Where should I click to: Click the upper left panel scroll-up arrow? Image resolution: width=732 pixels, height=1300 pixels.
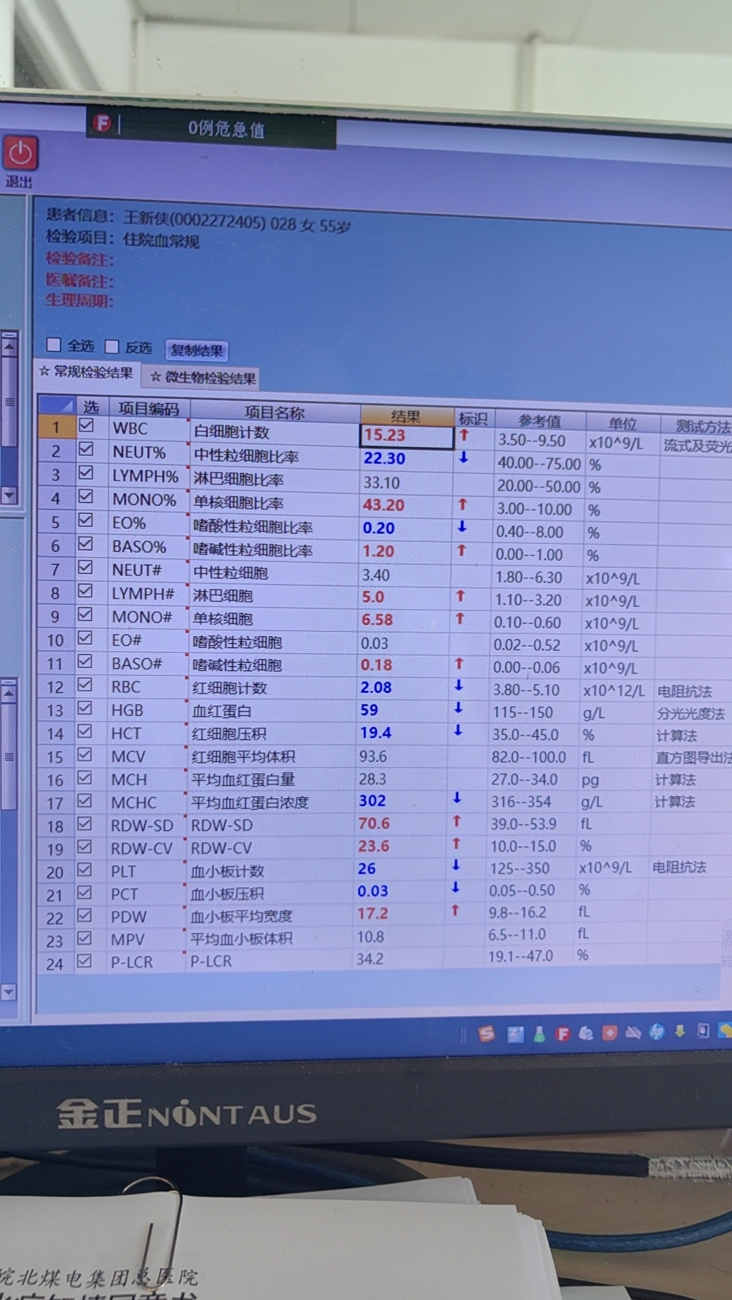[x=9, y=347]
